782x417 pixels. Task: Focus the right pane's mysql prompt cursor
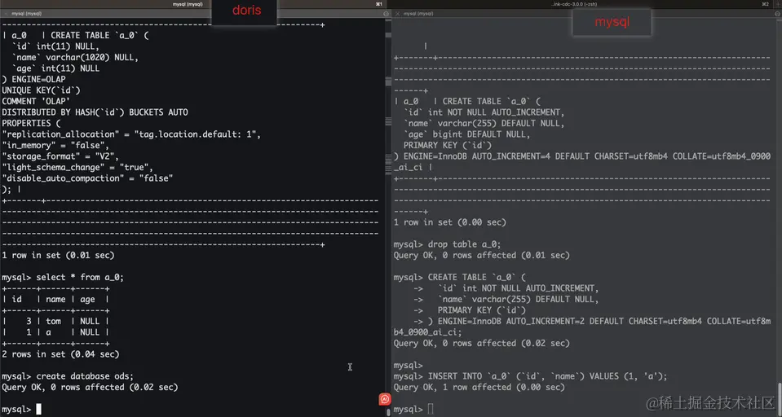431,410
